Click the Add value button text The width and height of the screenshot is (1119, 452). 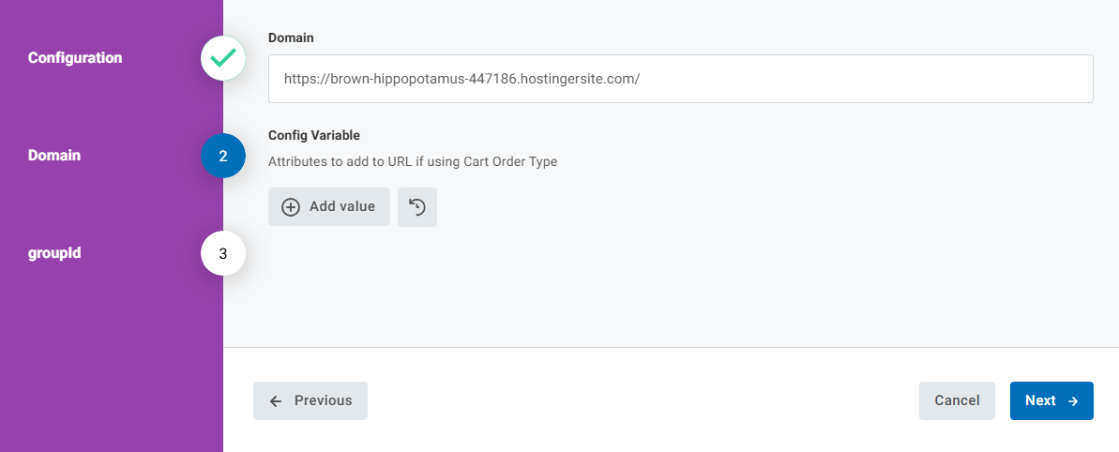(x=342, y=207)
